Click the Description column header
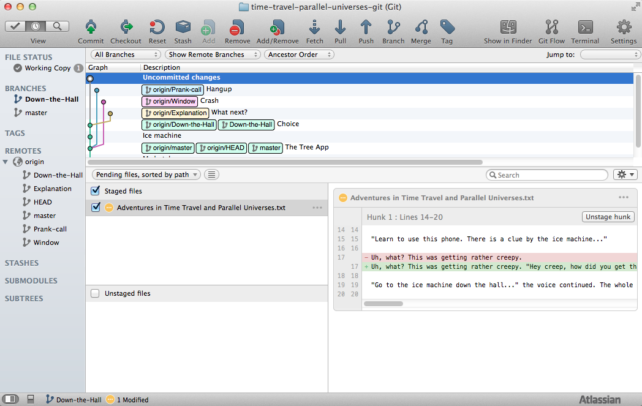This screenshot has height=406, width=642. 161,67
